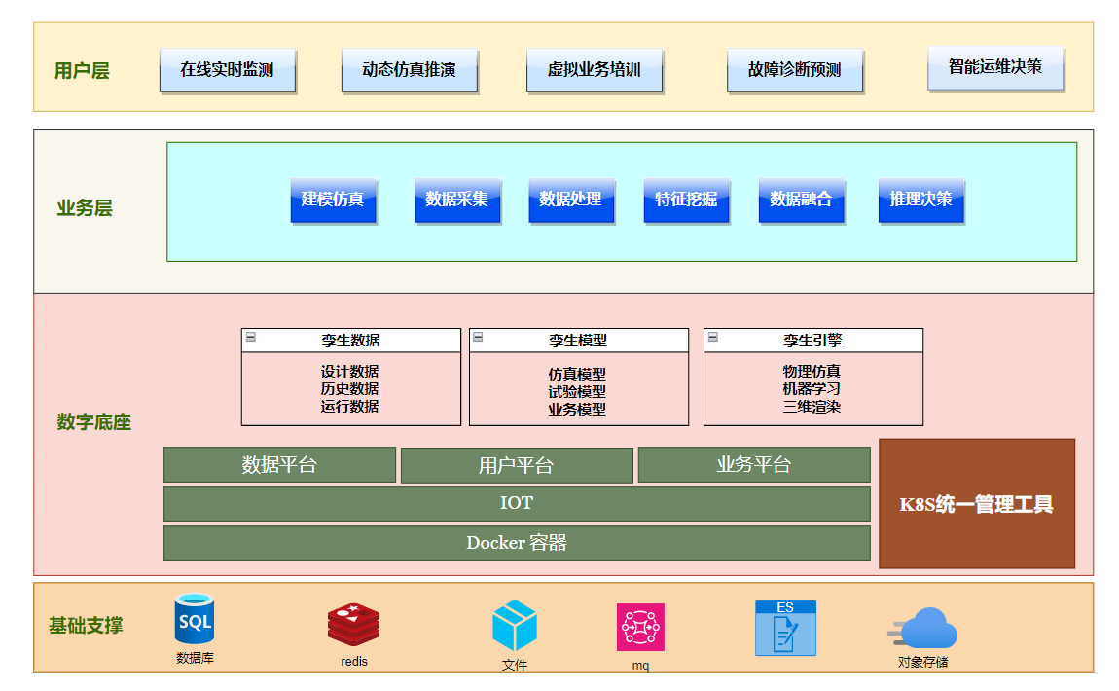Click the green 用户平台 bar

click(517, 465)
